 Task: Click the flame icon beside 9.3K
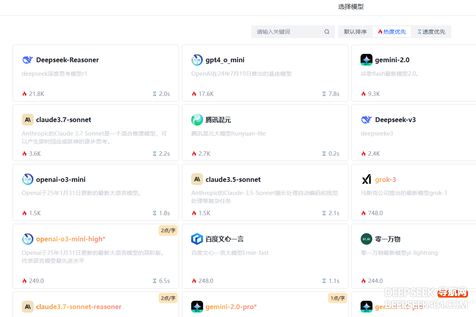click(363, 94)
